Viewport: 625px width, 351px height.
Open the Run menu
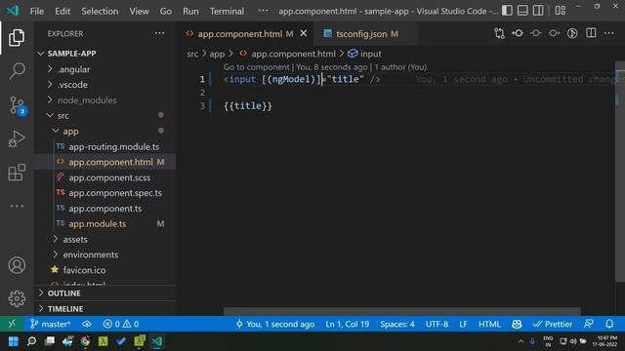pos(190,11)
